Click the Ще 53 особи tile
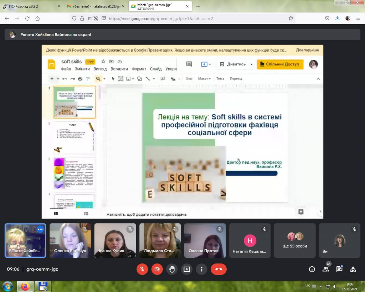 pyautogui.click(x=295, y=241)
